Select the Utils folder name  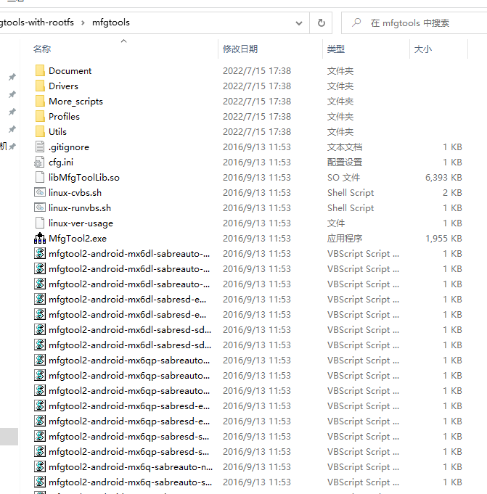point(57,132)
